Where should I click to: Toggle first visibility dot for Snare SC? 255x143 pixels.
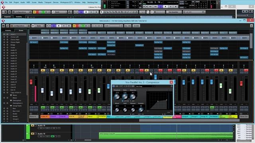point(4,79)
